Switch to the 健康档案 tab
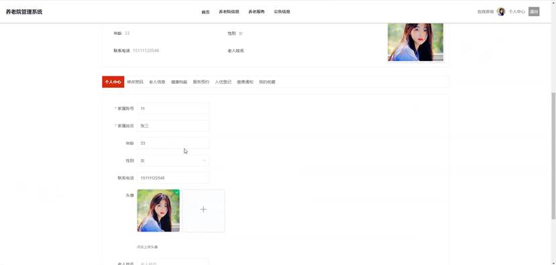The width and height of the screenshot is (556, 265). tap(179, 82)
